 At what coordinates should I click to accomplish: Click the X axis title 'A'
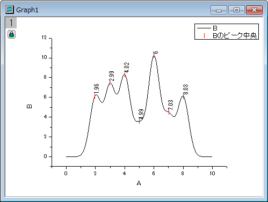click(x=139, y=183)
